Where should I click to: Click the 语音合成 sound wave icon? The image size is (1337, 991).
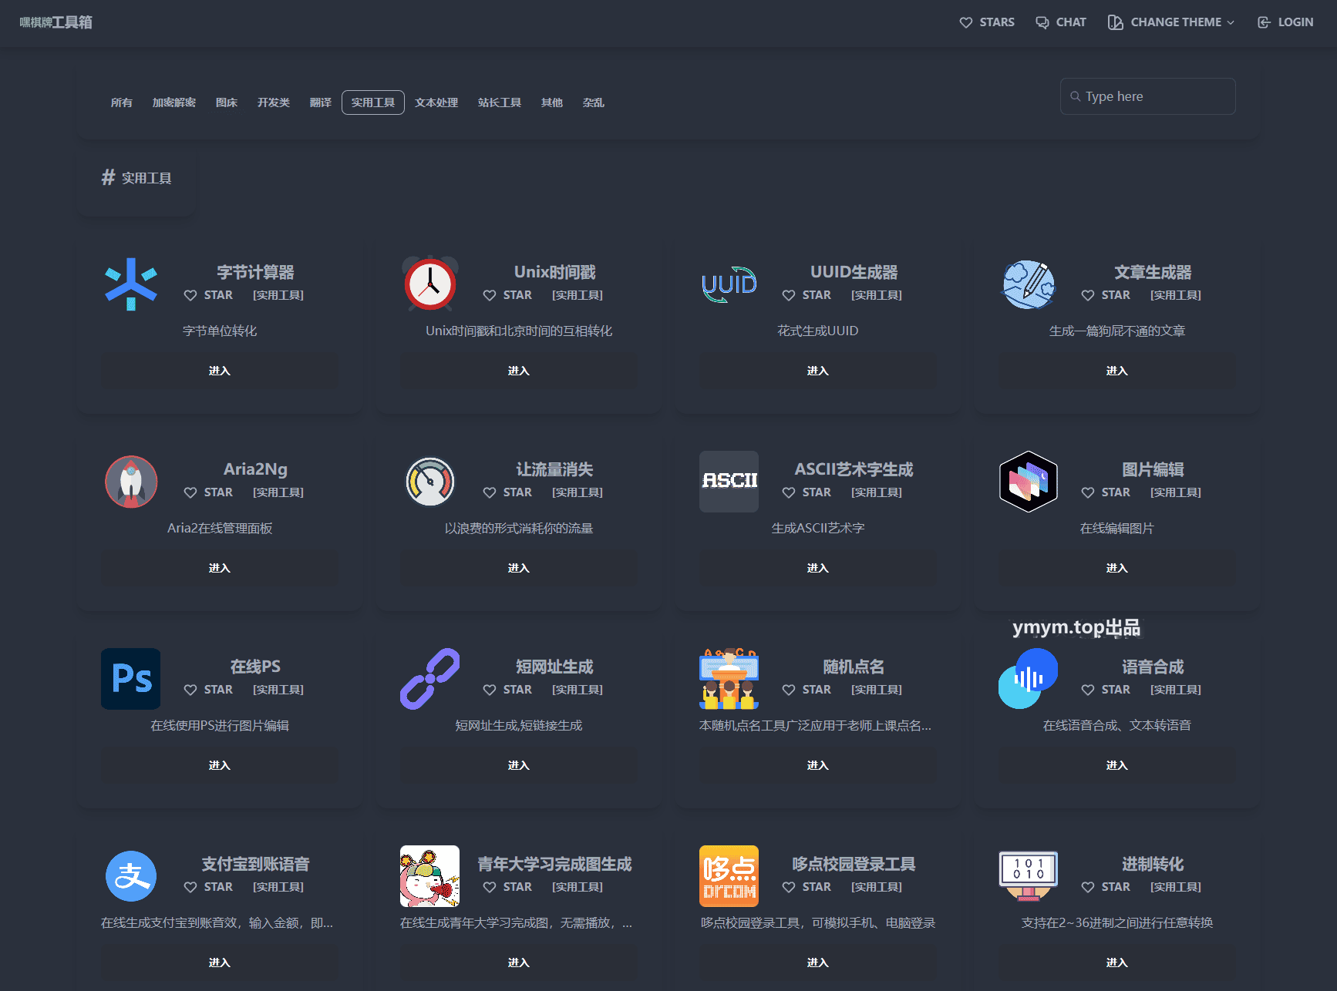tap(1029, 679)
